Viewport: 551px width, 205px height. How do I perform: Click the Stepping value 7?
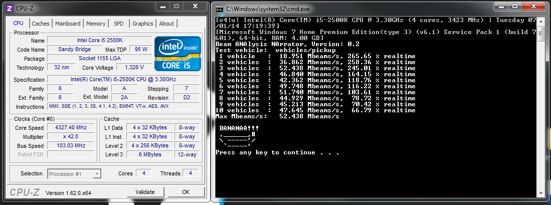point(186,88)
